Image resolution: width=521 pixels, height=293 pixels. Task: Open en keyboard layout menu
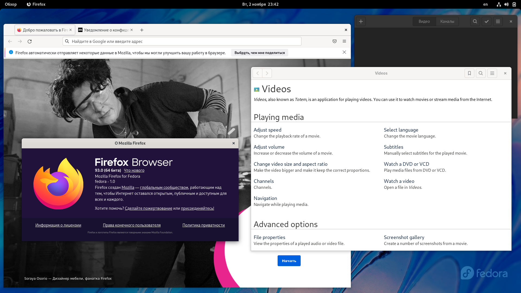(x=485, y=4)
